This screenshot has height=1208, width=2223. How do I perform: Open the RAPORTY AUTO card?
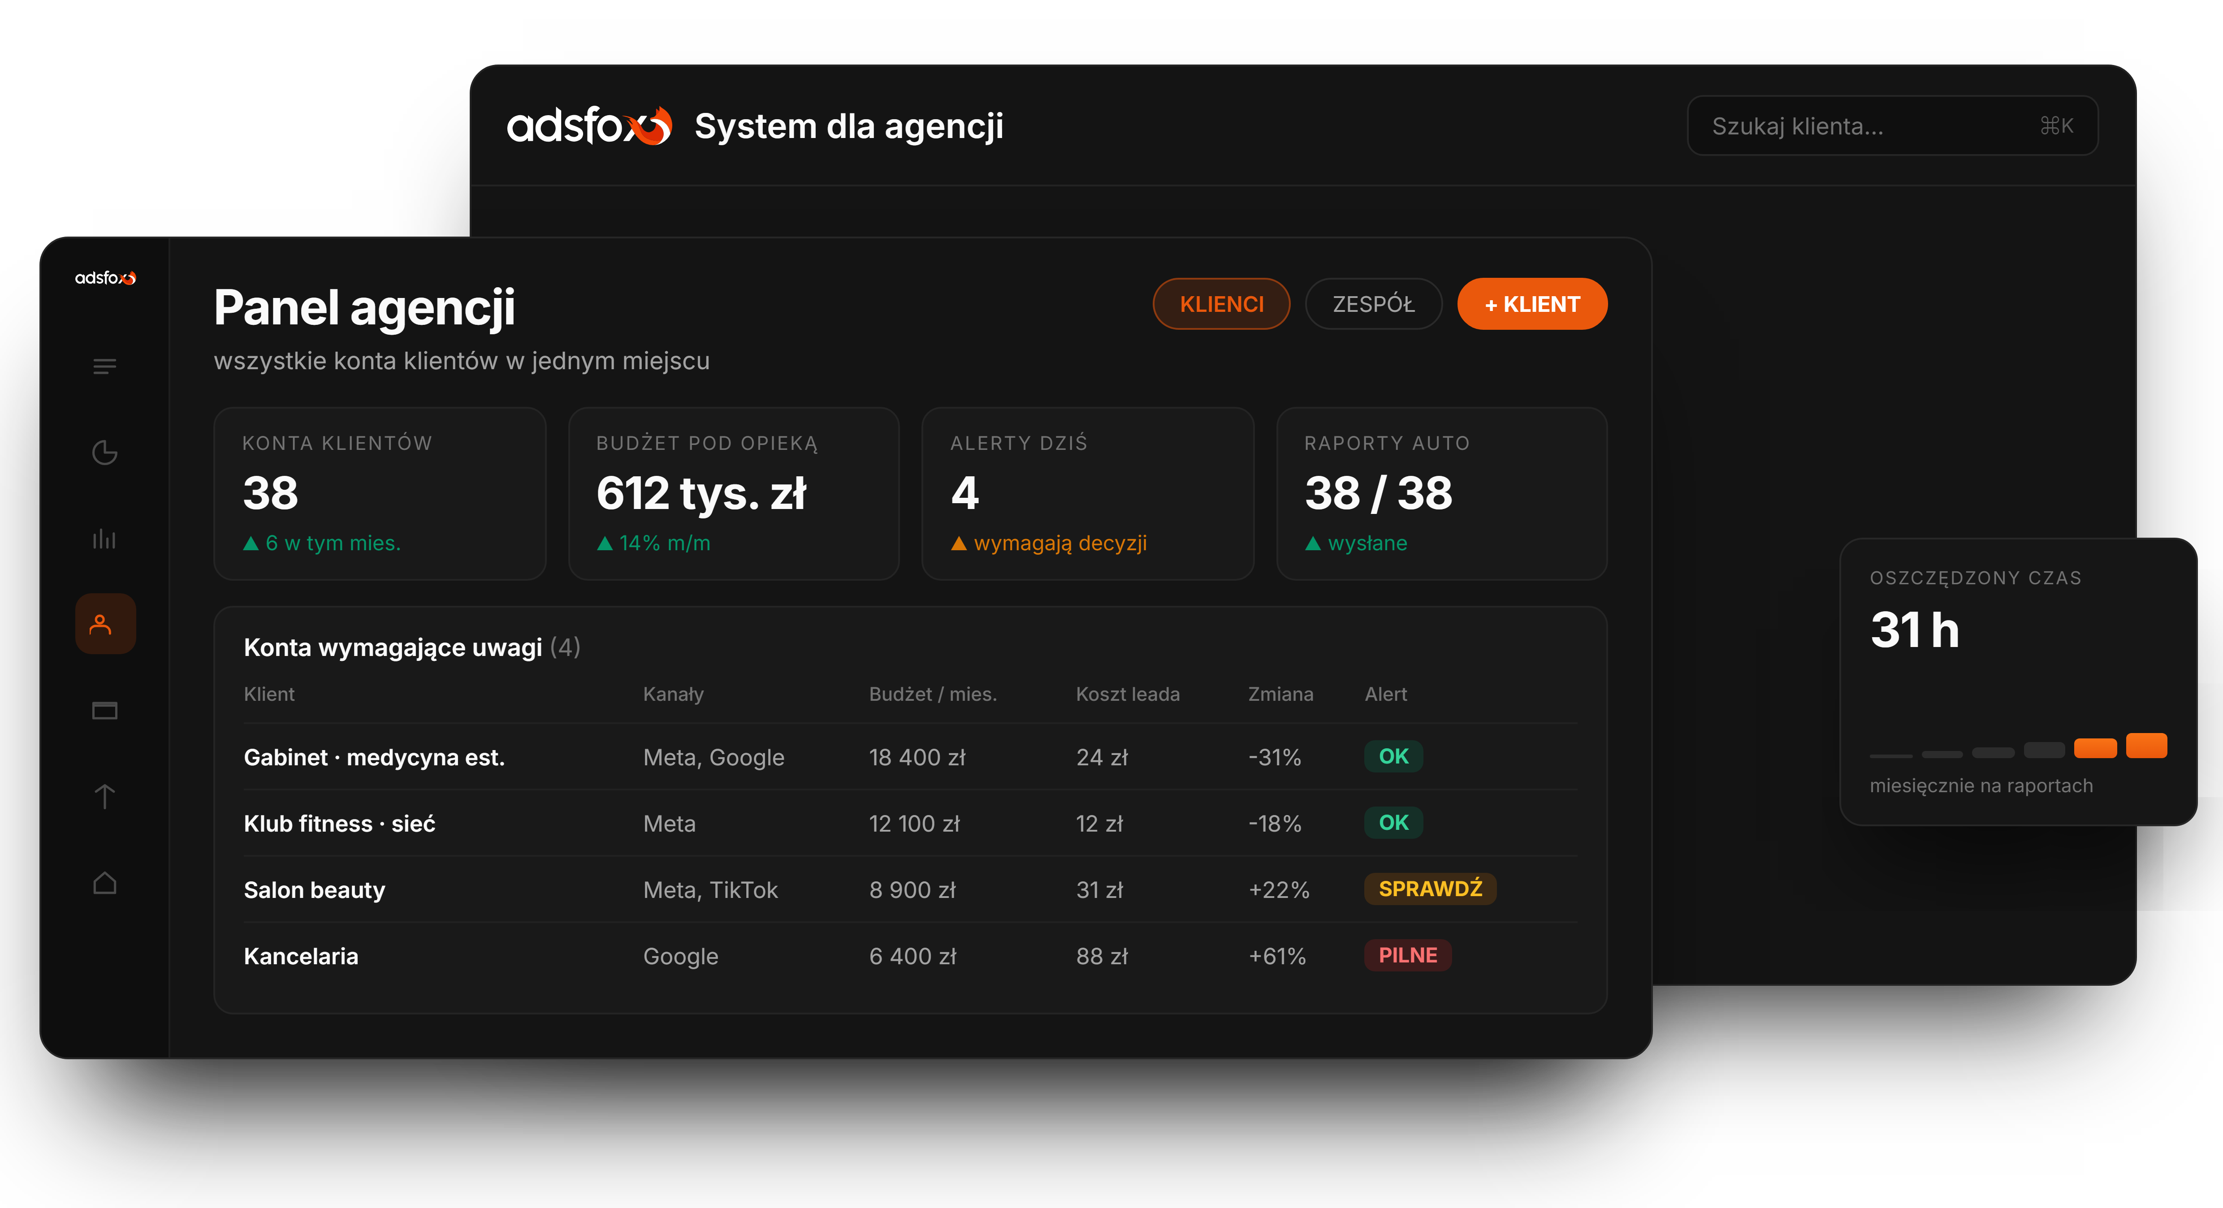pos(1441,494)
